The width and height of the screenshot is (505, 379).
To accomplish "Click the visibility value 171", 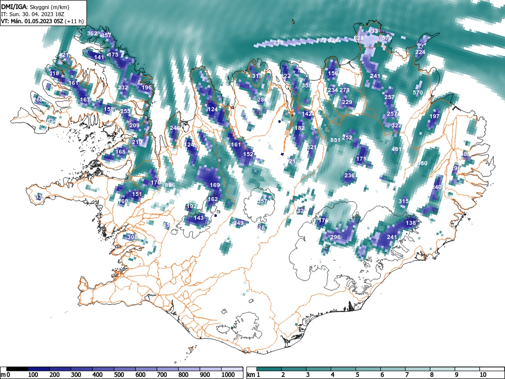I will pos(361,159).
